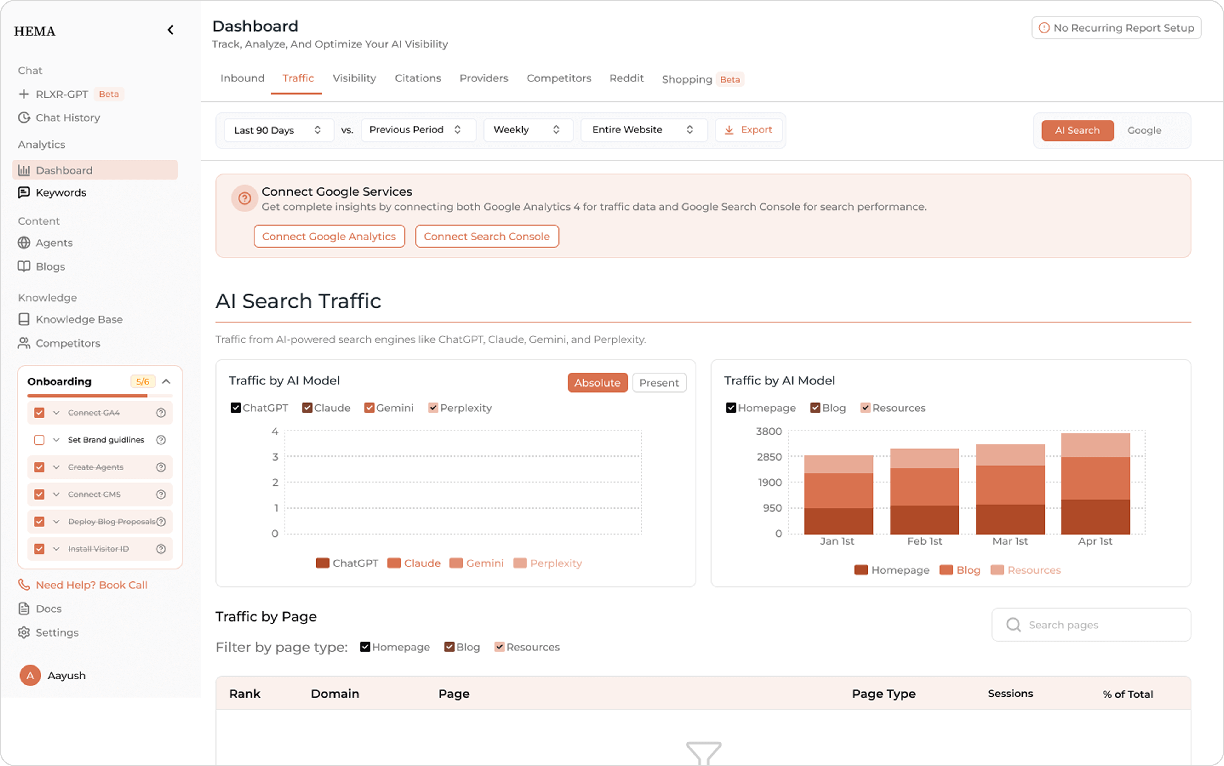Screen dimensions: 1224x766
Task: Open the help icon beside Connect GA4 task
Action: 161,413
